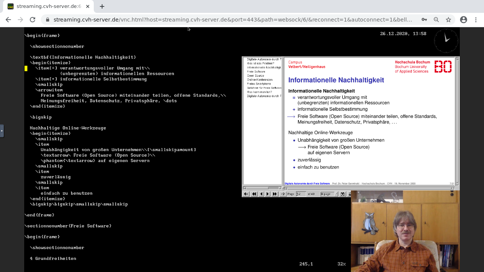The width and height of the screenshot is (484, 272).
Task: Open new browser tab with plus
Action: tap(102, 6)
